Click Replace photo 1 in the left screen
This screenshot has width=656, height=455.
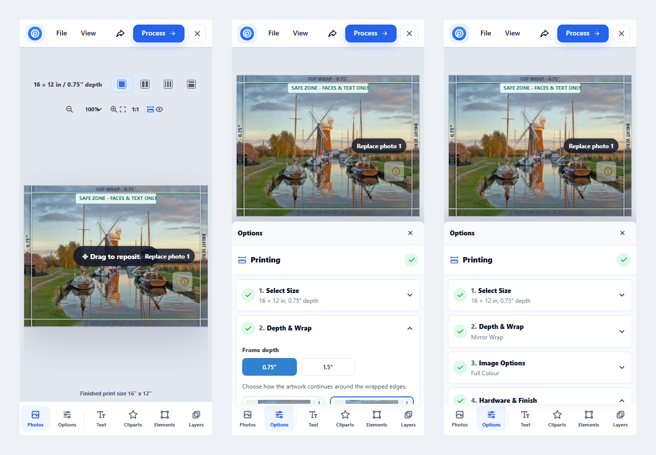pyautogui.click(x=167, y=257)
